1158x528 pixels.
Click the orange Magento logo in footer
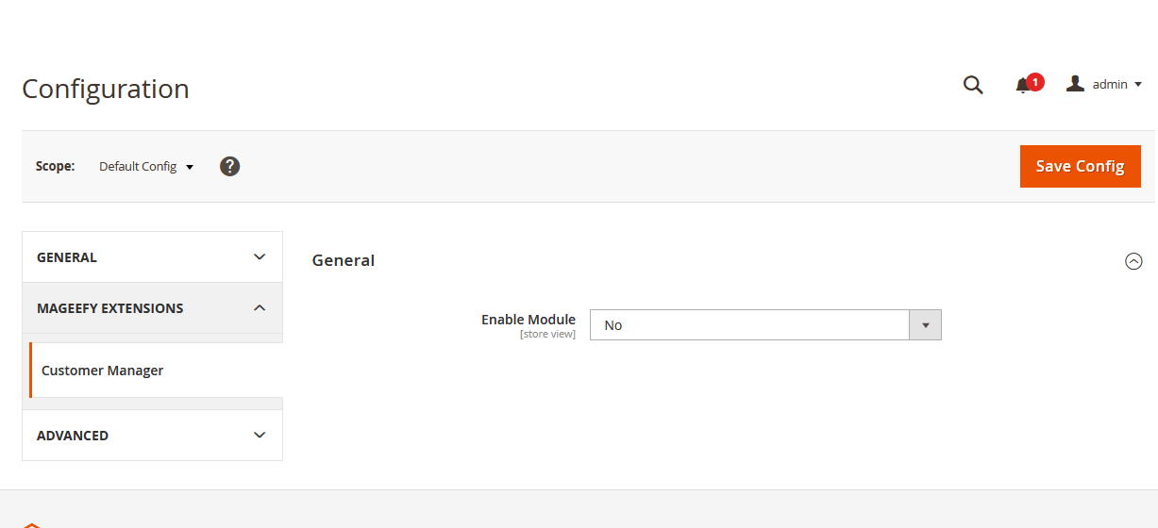point(32,524)
